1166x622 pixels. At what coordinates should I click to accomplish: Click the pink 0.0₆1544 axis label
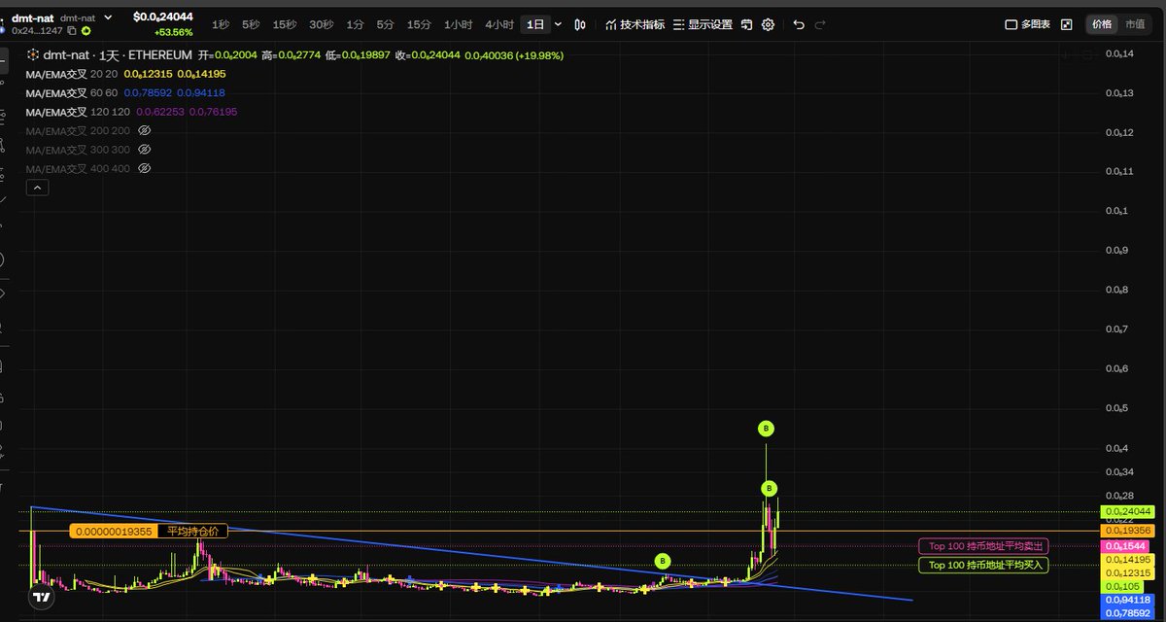coord(1126,548)
